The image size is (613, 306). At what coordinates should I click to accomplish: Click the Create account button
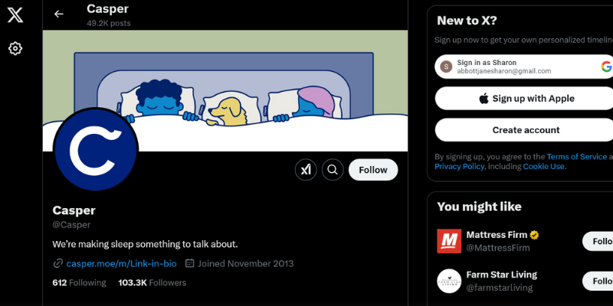click(x=524, y=130)
